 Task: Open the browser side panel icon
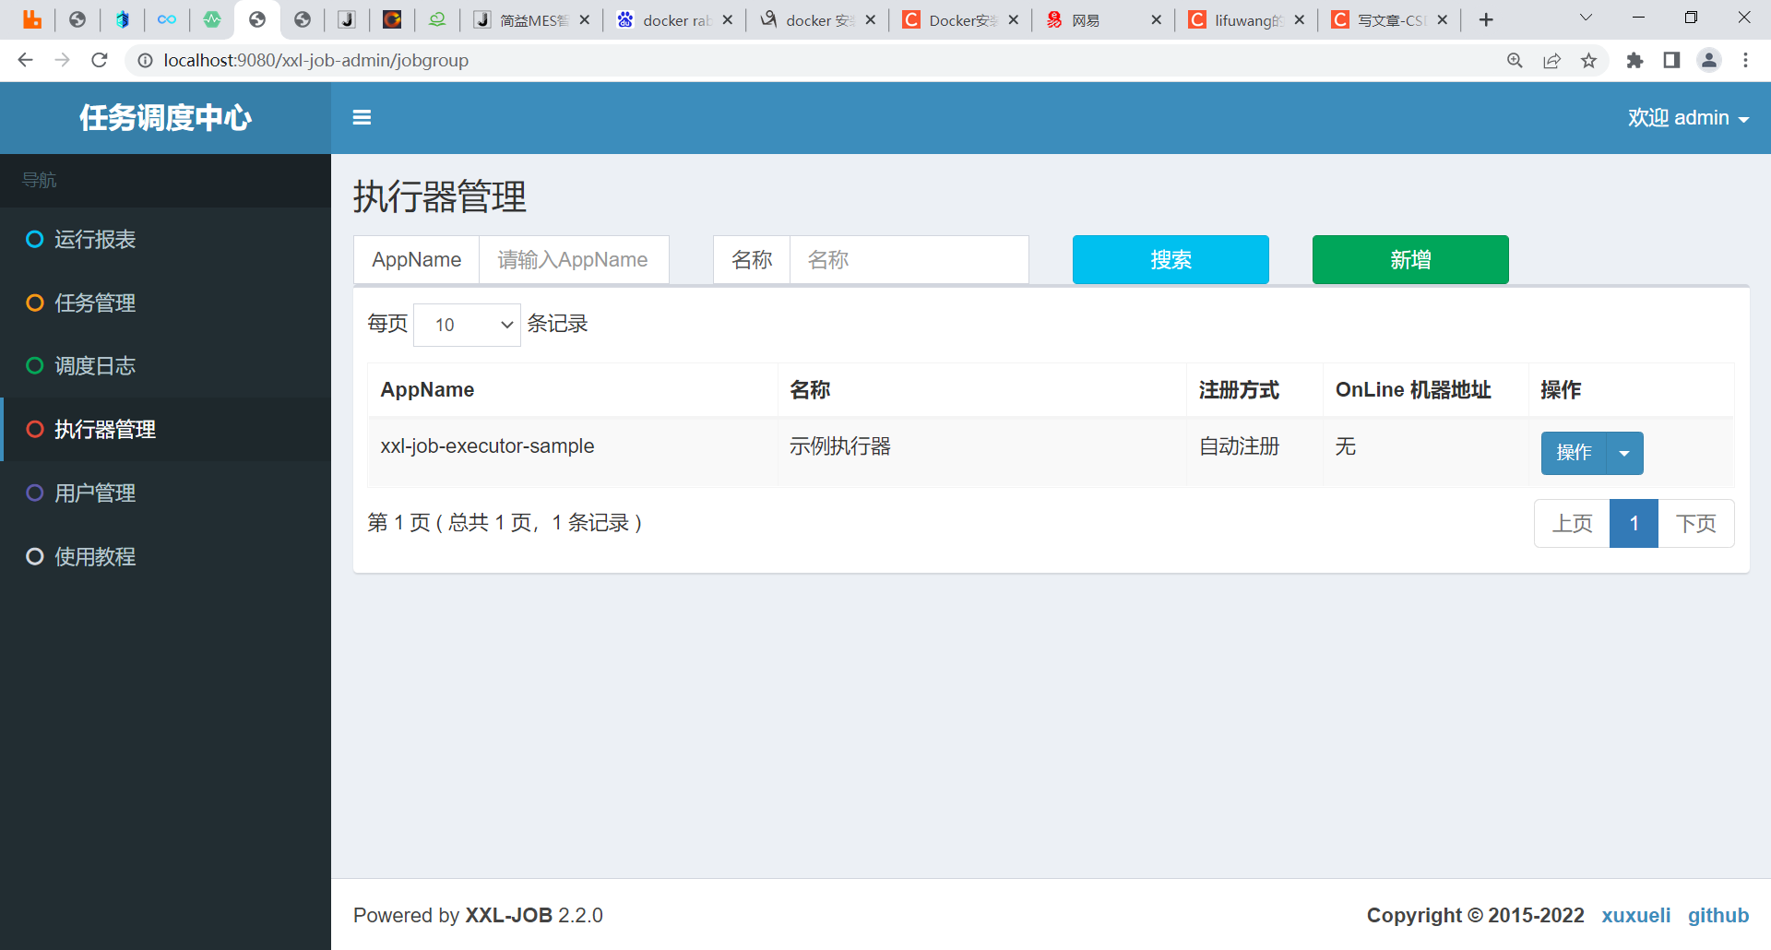pyautogui.click(x=1671, y=60)
